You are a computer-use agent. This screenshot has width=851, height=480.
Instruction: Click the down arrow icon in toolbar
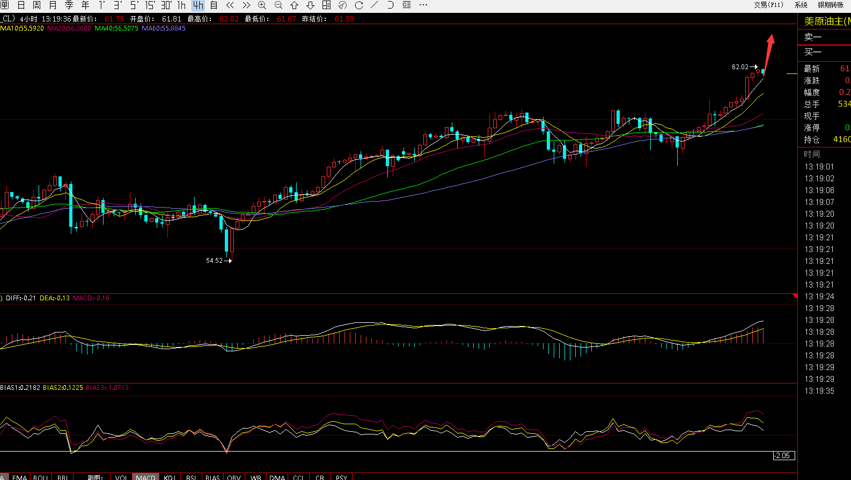310,5
